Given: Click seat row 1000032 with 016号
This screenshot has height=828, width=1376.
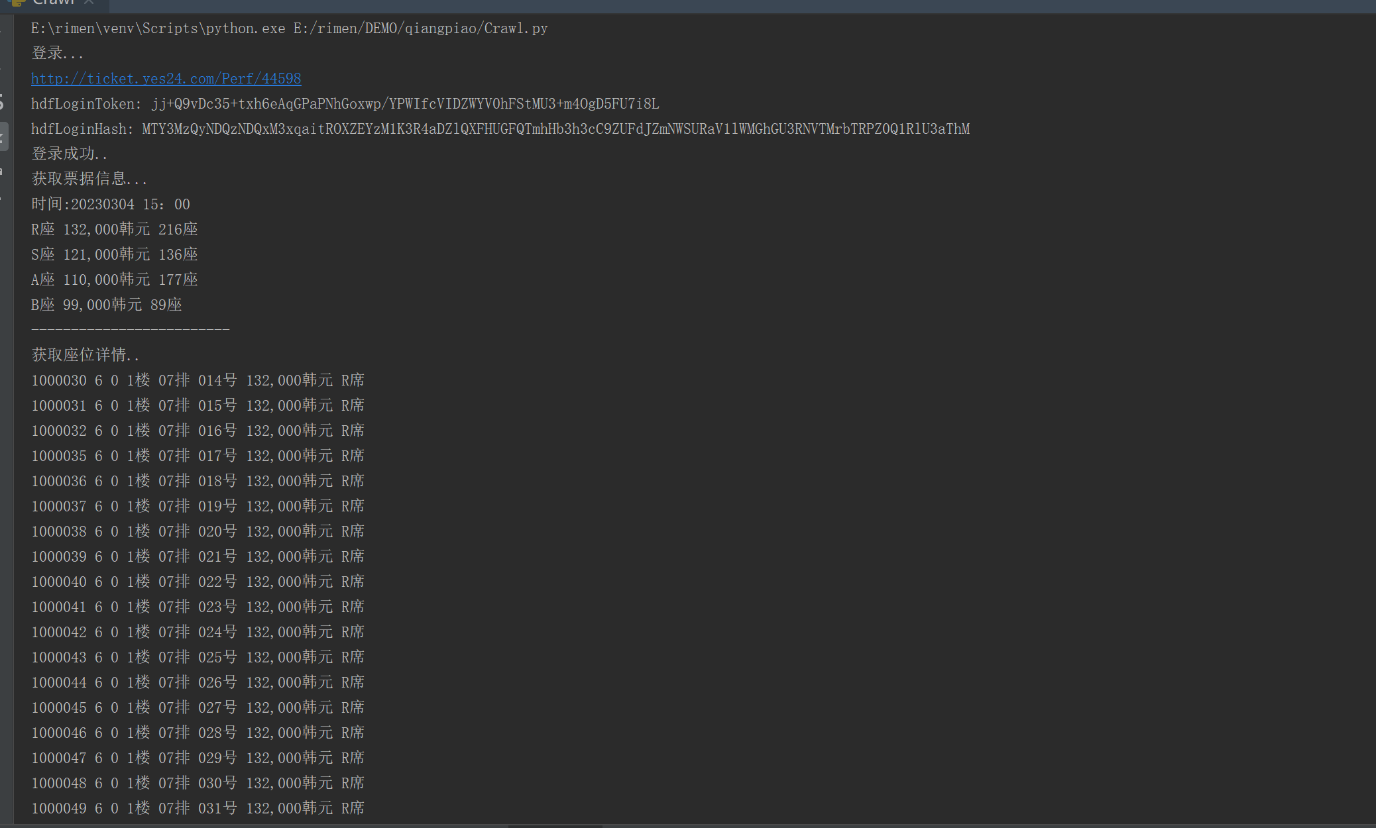Looking at the screenshot, I should coord(198,431).
